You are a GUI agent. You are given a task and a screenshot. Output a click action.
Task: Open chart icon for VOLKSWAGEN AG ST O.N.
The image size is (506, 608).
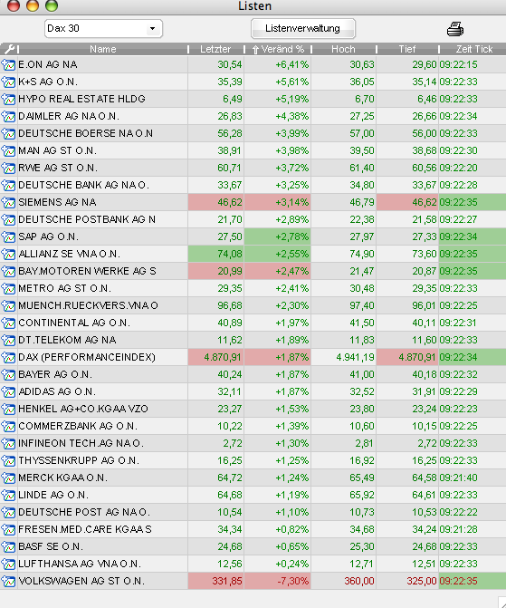pyautogui.click(x=8, y=581)
